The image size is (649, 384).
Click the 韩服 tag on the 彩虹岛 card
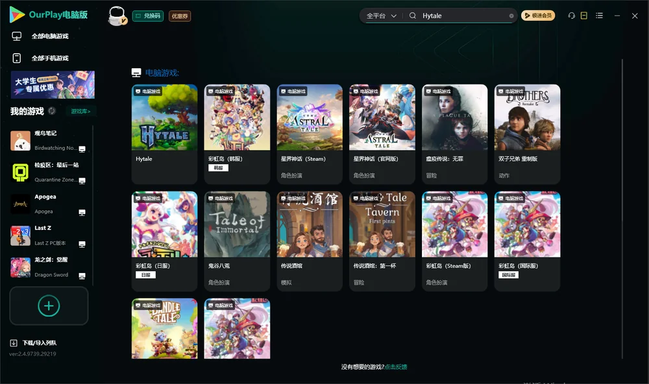click(219, 168)
